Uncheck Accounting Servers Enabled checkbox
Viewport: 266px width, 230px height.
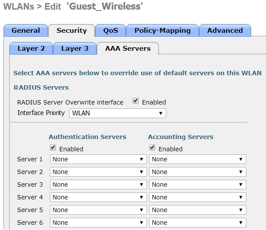click(152, 148)
